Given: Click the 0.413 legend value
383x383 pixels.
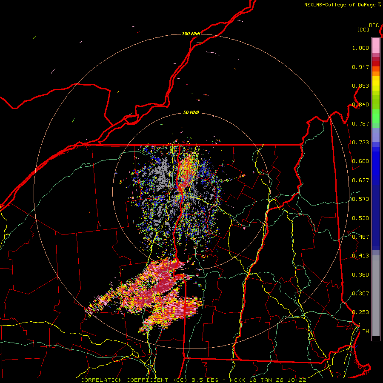Looking at the screenshot, I should [x=360, y=256].
